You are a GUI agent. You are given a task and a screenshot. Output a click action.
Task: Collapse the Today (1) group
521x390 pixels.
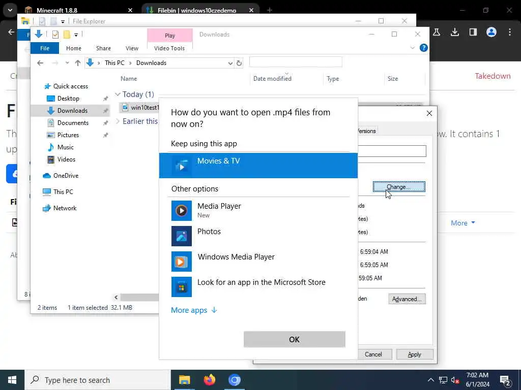click(x=118, y=94)
